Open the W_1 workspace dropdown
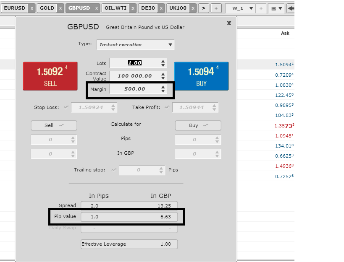This screenshot has width=344, height=262. pos(251,8)
